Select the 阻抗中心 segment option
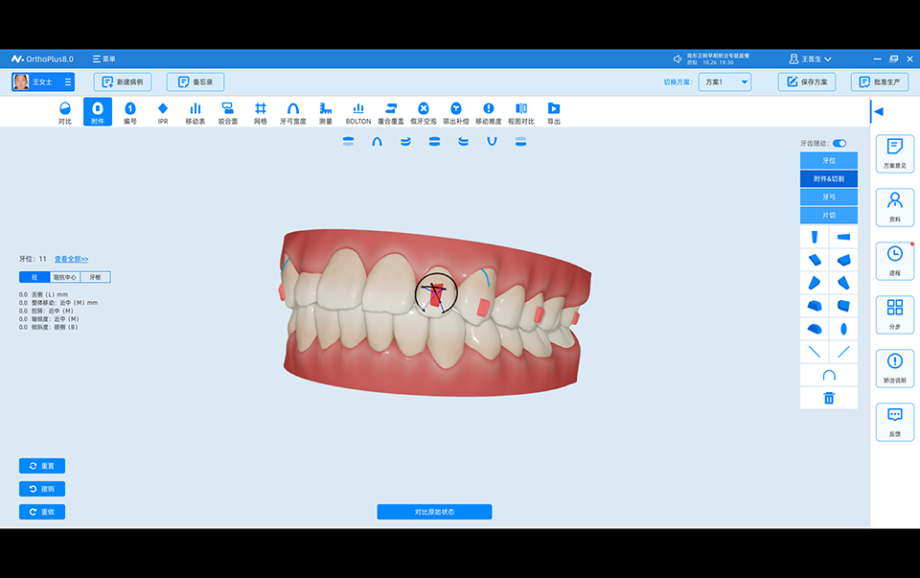Screen dimensions: 920x578 point(65,277)
